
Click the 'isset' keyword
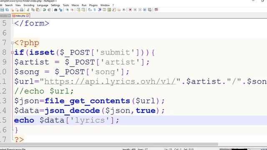point(42,52)
